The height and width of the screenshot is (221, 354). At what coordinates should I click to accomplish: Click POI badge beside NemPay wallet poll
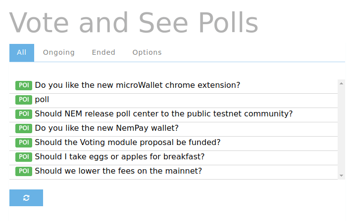click(23, 128)
